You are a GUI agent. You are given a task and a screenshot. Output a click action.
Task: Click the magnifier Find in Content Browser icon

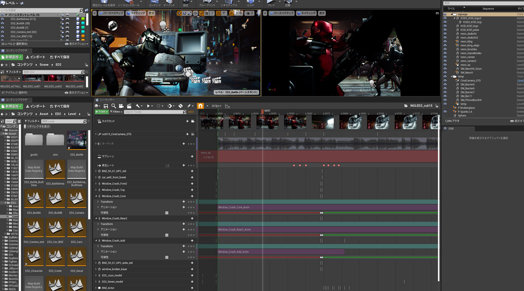coord(114,106)
